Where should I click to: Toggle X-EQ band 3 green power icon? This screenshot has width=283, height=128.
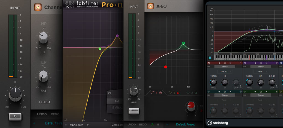[196, 93]
